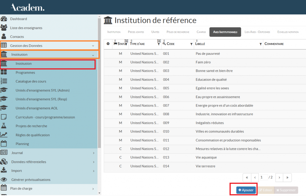Image resolution: width=306 pixels, height=196 pixels.
Task: Open the Echelles notation tab
Action: 288,32
